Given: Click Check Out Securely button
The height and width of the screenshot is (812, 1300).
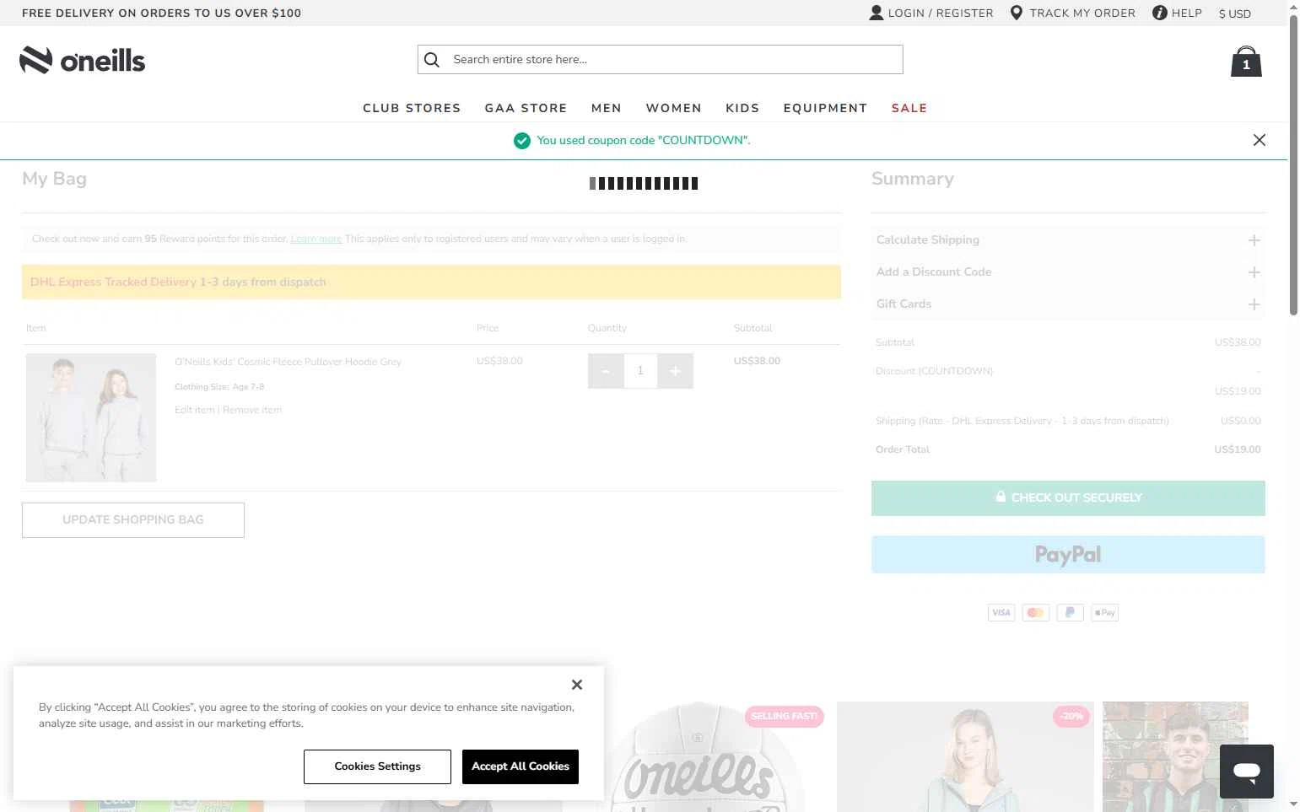Looking at the screenshot, I should [x=1068, y=498].
